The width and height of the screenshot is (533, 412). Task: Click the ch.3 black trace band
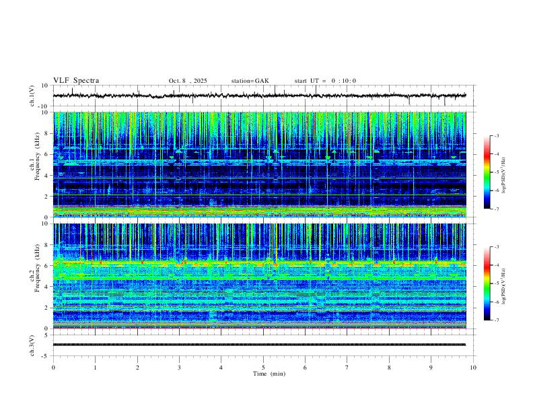click(259, 345)
